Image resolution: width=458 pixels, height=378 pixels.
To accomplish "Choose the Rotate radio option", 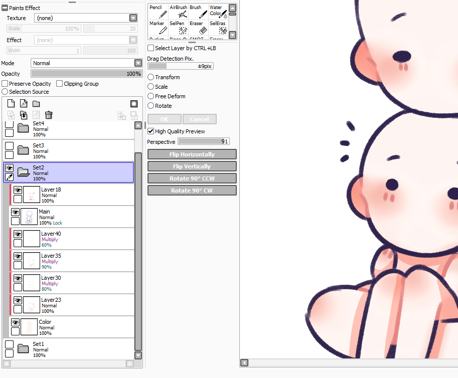I will click(150, 106).
